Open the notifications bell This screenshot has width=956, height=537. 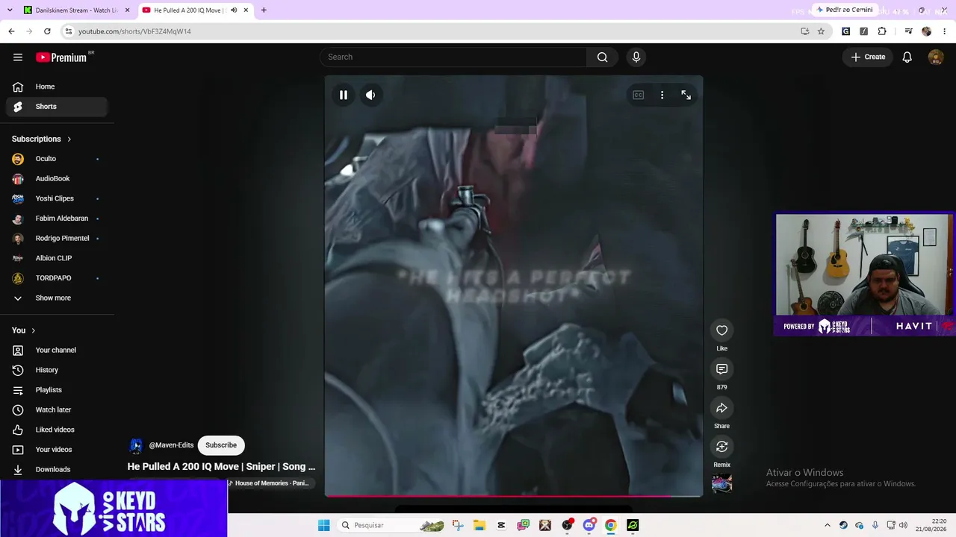click(x=907, y=57)
